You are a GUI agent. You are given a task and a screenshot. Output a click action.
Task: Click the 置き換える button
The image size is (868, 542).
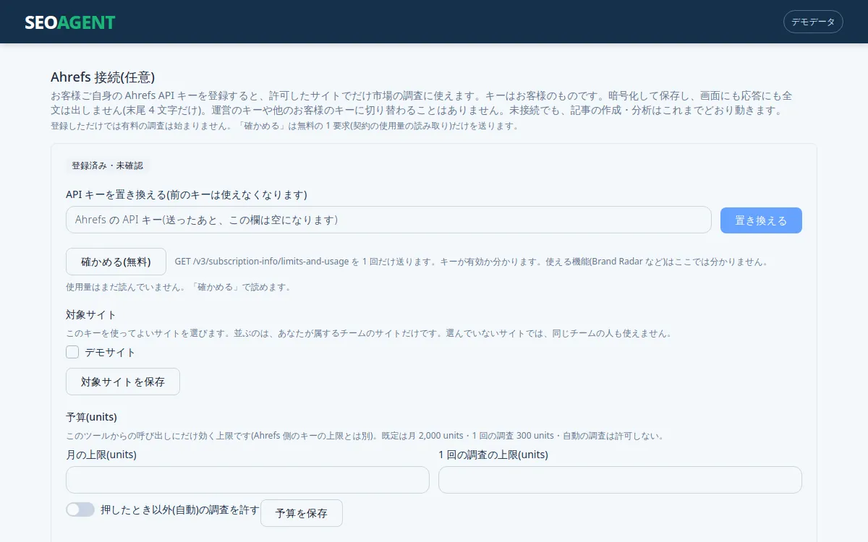761,220
